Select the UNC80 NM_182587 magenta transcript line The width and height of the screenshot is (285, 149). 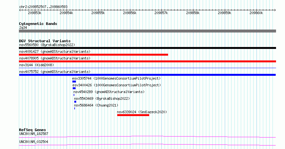[x=147, y=137]
